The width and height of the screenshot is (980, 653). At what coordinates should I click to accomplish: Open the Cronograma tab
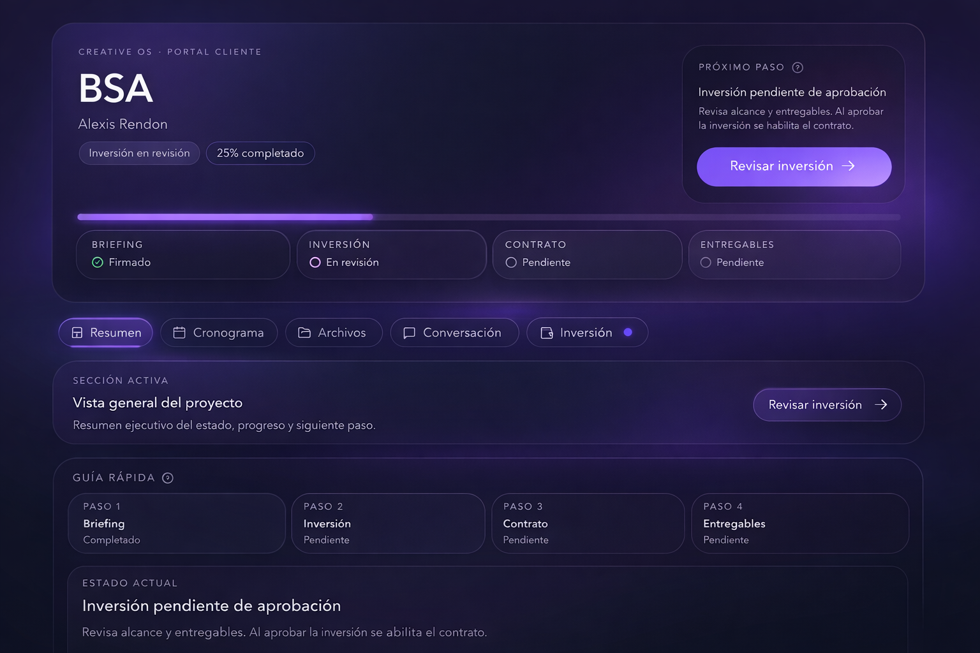[x=219, y=332]
